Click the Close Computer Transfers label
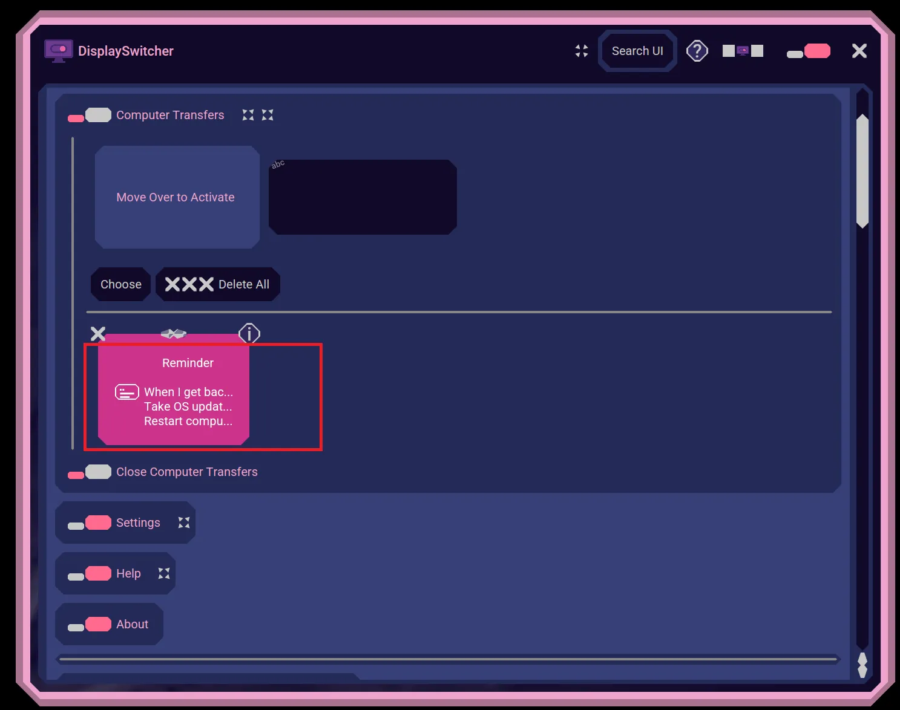900x710 pixels. (x=187, y=472)
